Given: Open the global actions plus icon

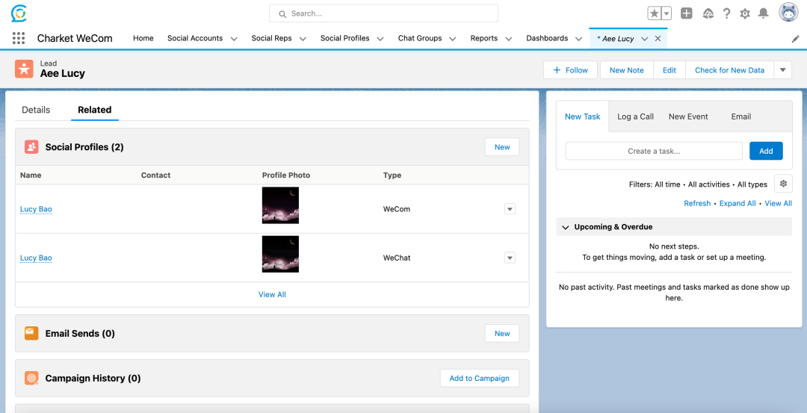Looking at the screenshot, I should (x=687, y=13).
